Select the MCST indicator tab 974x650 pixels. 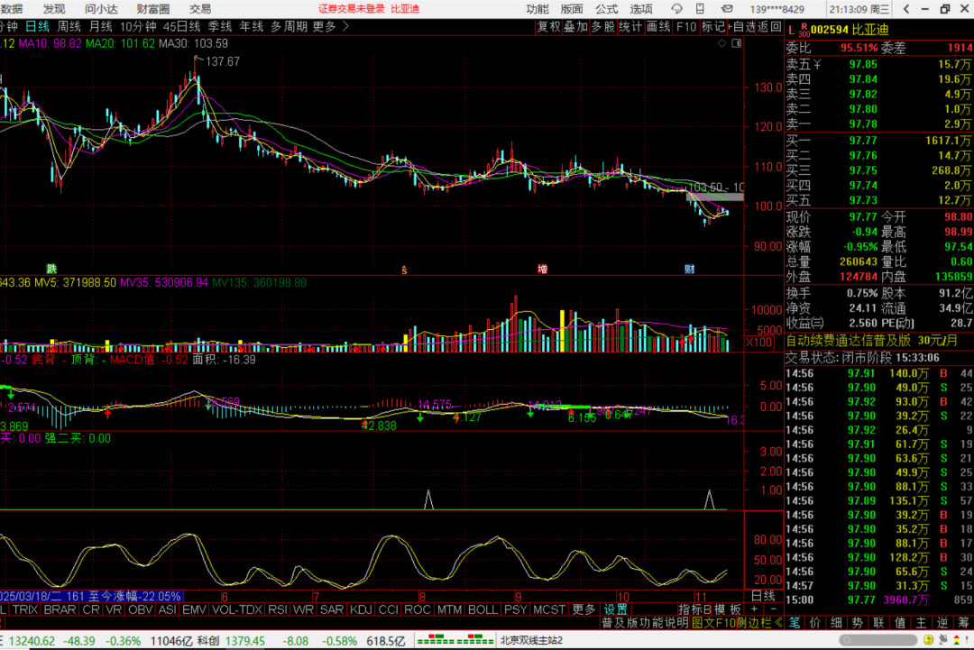[549, 609]
